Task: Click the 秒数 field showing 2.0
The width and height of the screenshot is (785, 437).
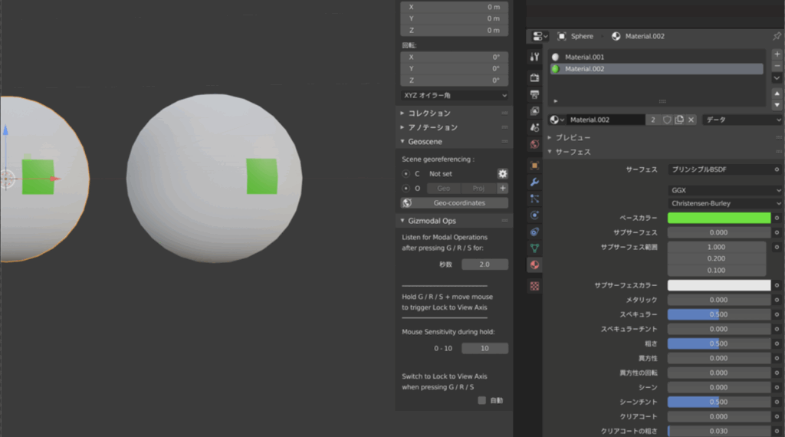Action: (x=484, y=264)
